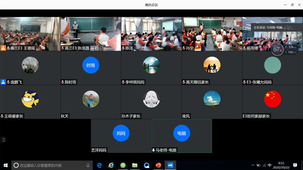Expand the hidden system tray icons
303x170 pixels.
pyautogui.click(x=252, y=165)
